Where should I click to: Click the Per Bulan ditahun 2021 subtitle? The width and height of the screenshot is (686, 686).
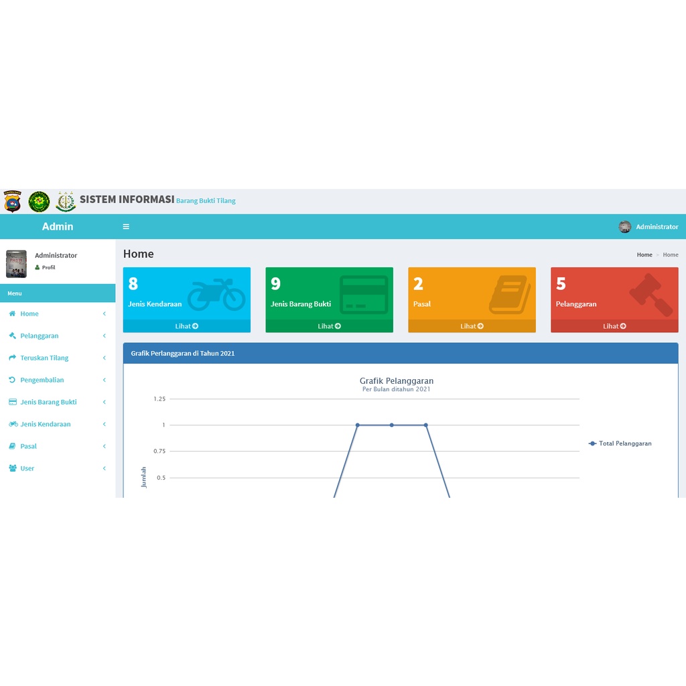[397, 389]
